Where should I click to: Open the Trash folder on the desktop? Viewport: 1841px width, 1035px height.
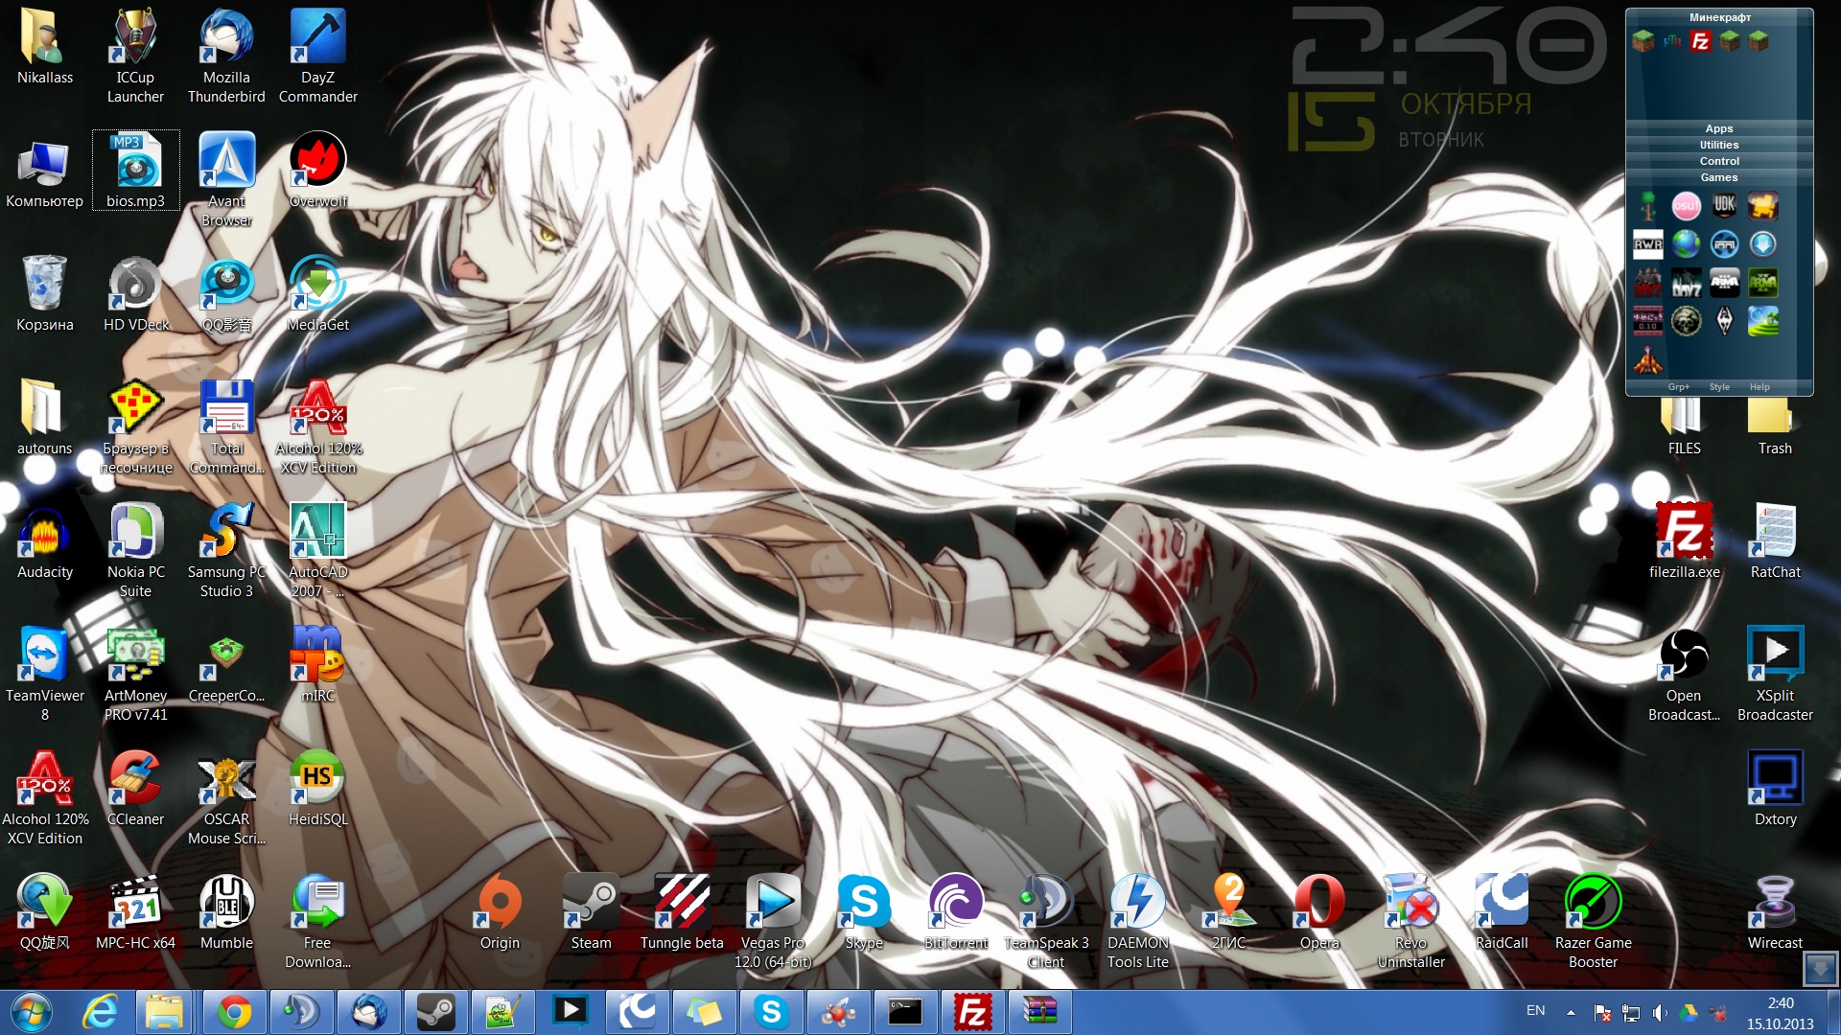click(1775, 426)
